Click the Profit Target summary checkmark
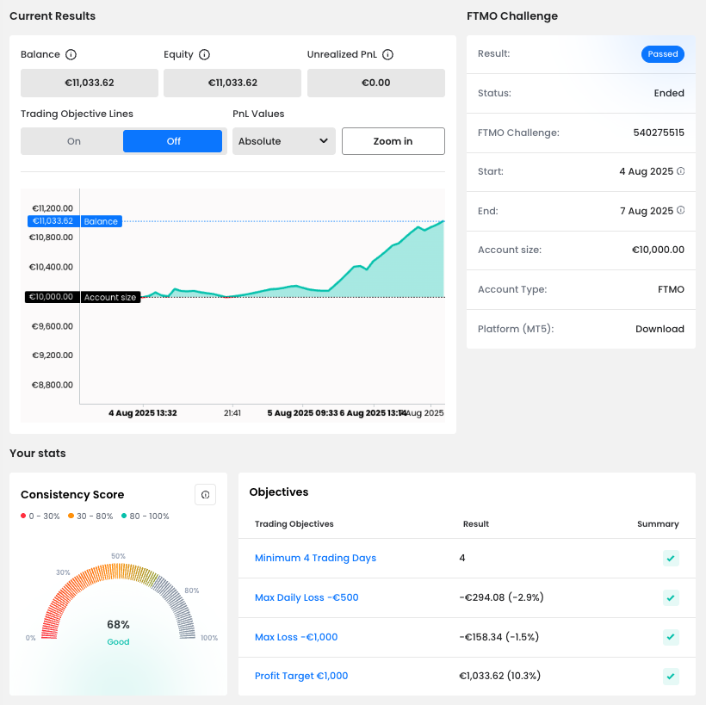706x705 pixels. (671, 677)
